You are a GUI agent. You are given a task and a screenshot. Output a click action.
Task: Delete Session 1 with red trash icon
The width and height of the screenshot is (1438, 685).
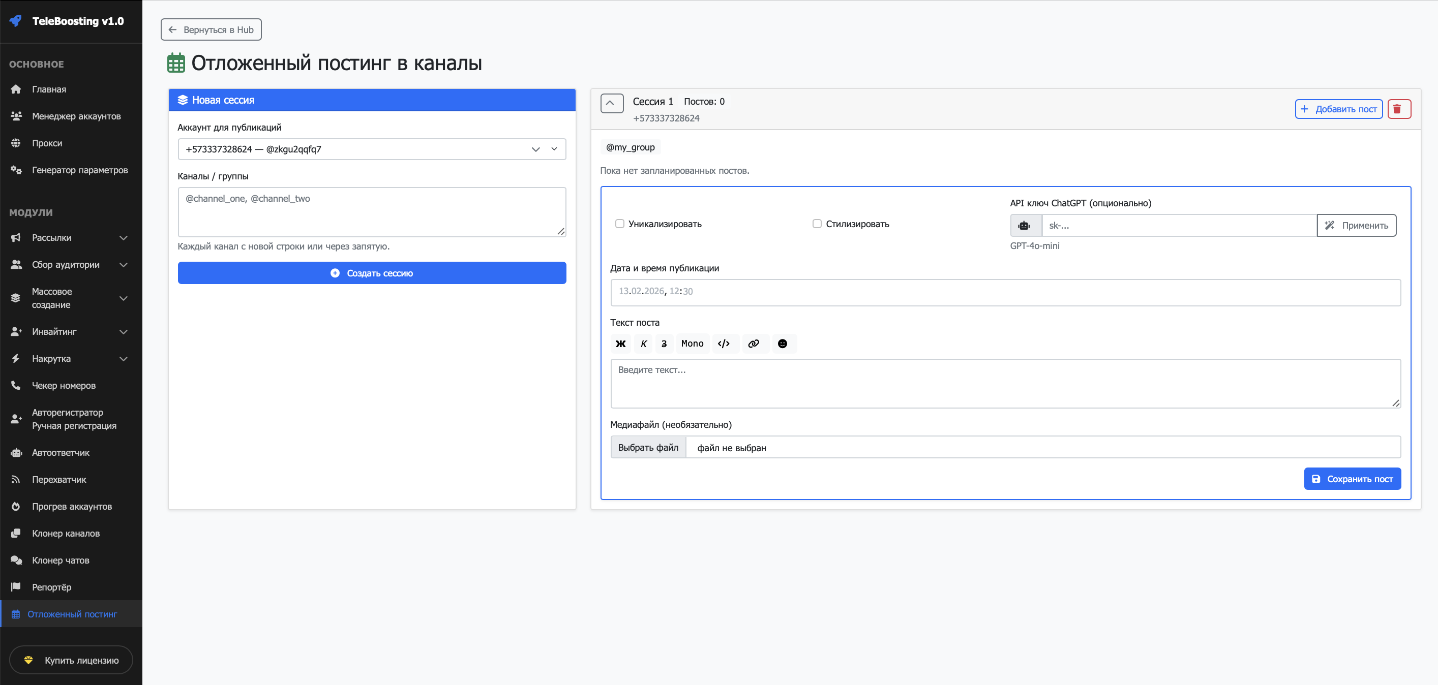click(1398, 109)
